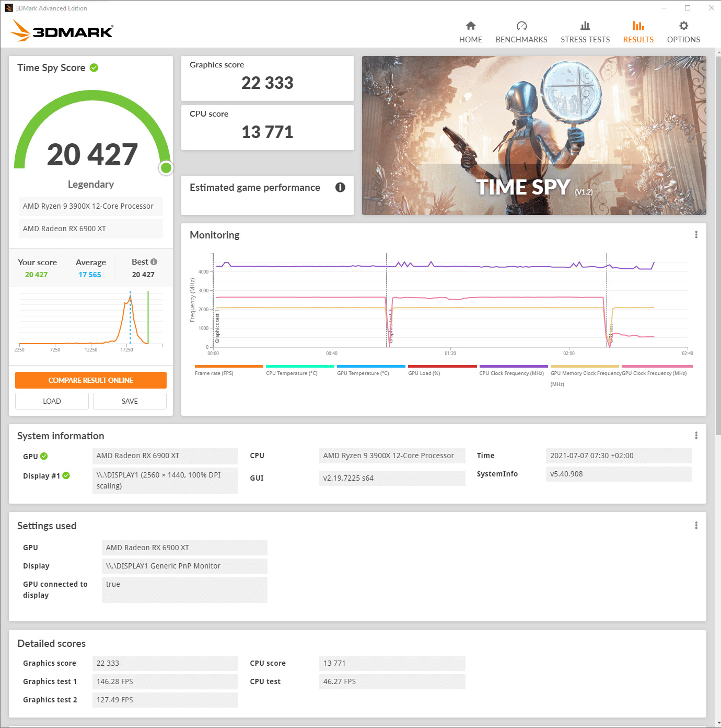
Task: Click AMD Radeon RX 6900 XT label under score
Action: [91, 229]
